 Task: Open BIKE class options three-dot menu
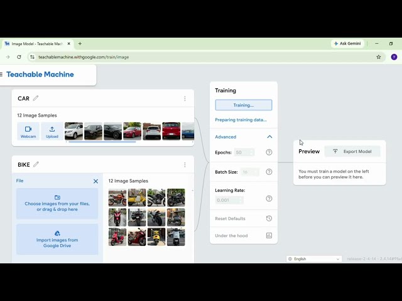pyautogui.click(x=185, y=164)
